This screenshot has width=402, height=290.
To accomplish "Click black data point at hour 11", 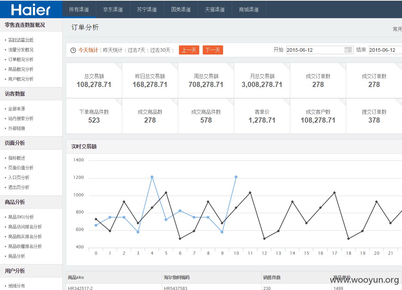I will click(250, 193).
